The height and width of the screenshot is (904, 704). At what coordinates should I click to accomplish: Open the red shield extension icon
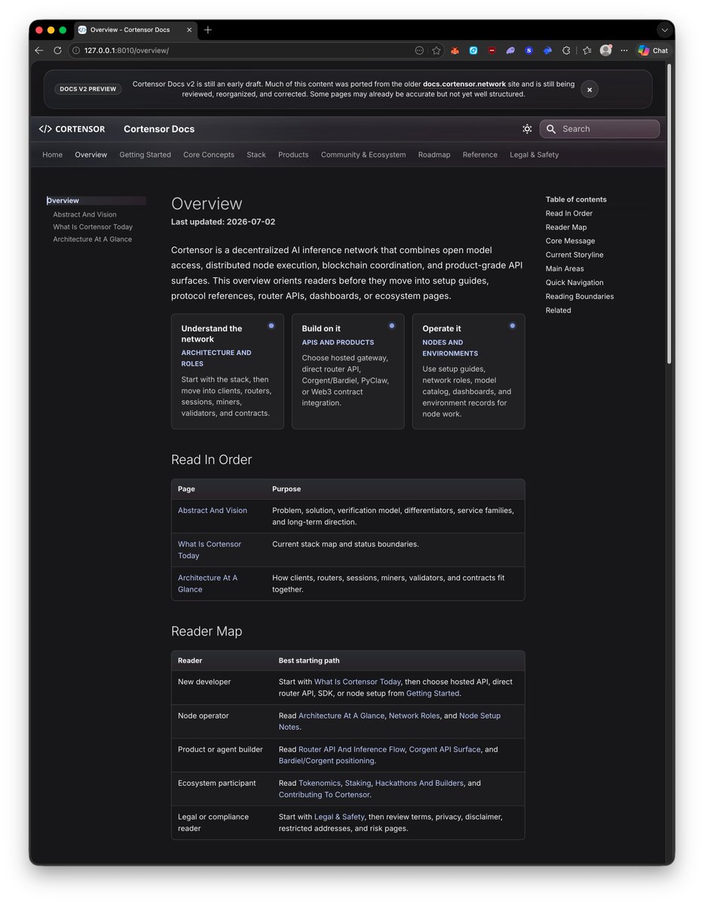click(492, 50)
